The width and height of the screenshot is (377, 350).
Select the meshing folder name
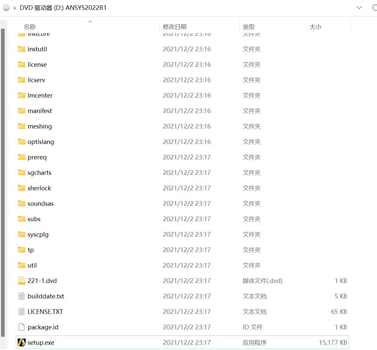tap(40, 126)
